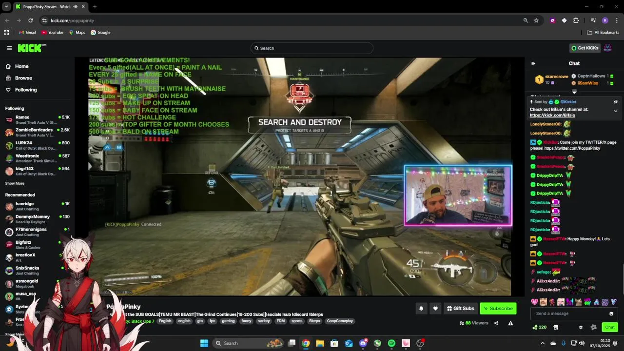Open Following in sidebar

(x=26, y=90)
